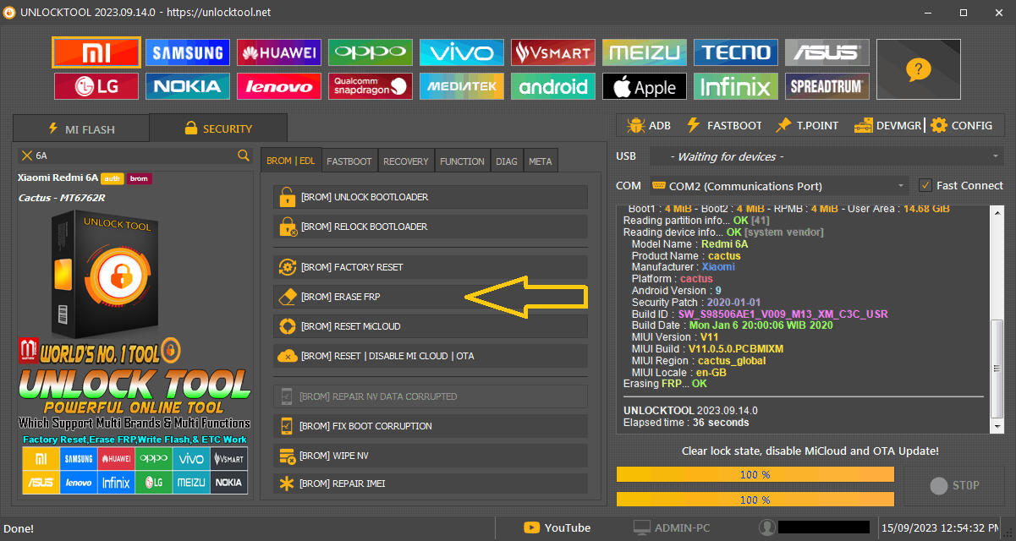
Task: Select the Samsung brand icon
Action: (x=187, y=52)
